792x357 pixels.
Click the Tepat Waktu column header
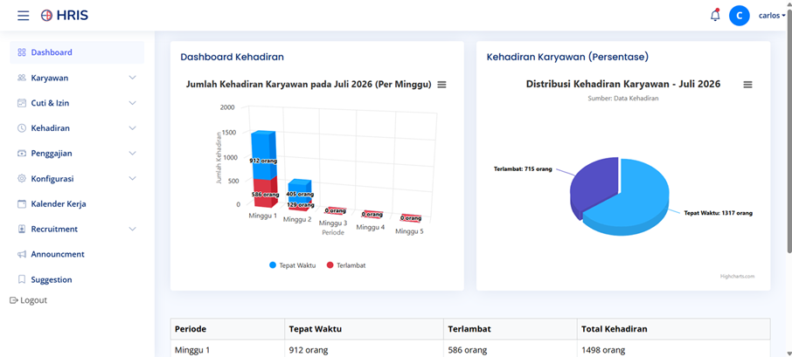[x=364, y=329]
